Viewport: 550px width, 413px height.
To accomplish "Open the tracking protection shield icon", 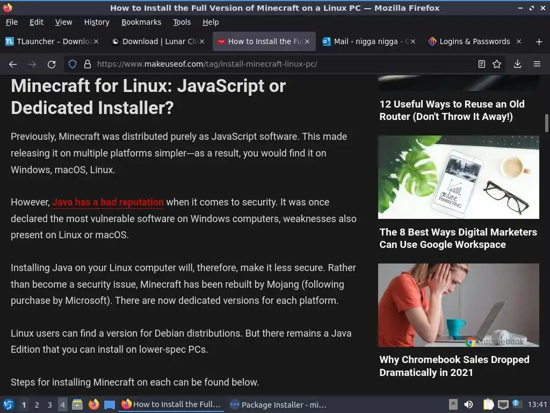I will click(x=73, y=64).
